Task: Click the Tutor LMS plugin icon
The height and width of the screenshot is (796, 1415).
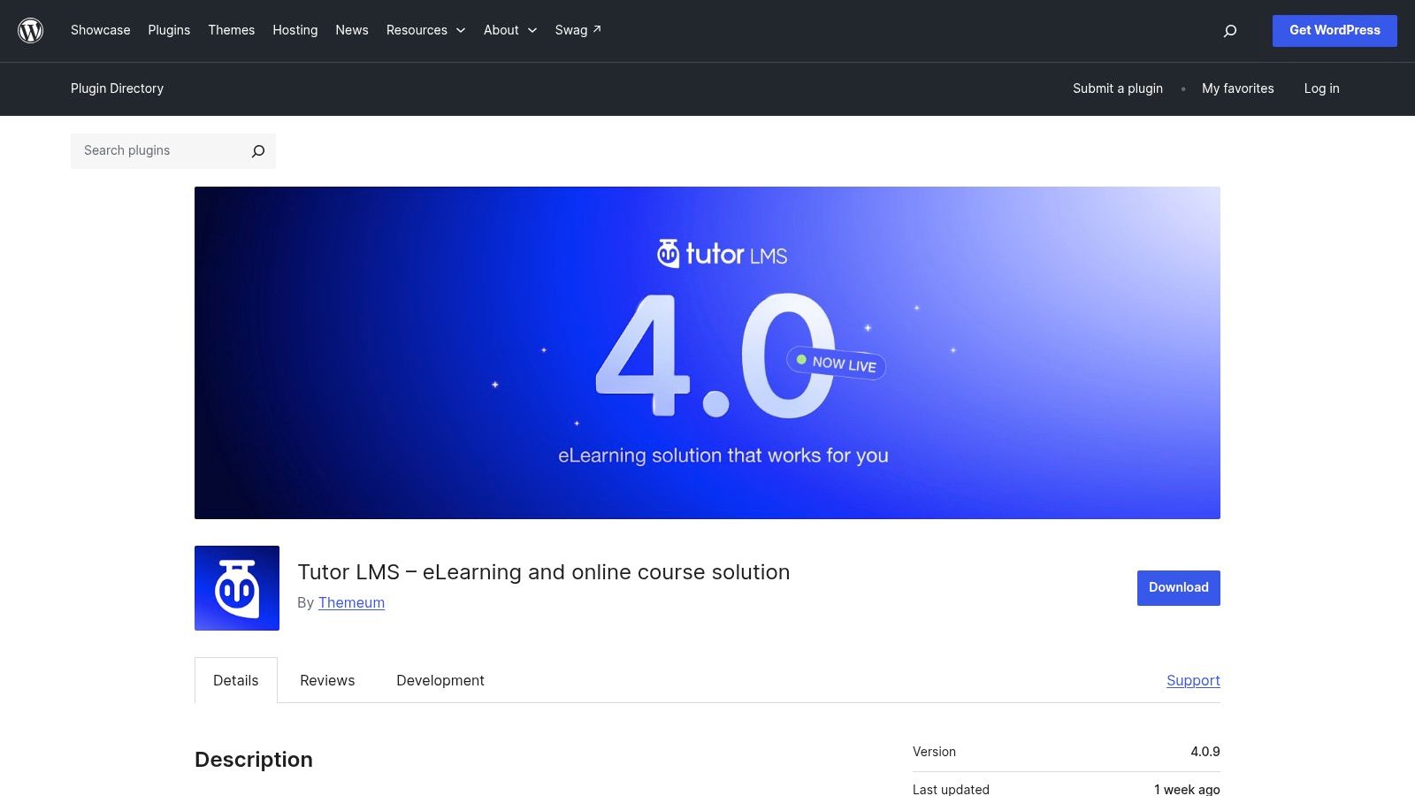Action: point(237,588)
